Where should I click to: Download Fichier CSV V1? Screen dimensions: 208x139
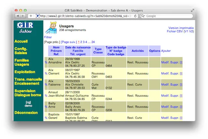pyautogui.click(x=186, y=31)
